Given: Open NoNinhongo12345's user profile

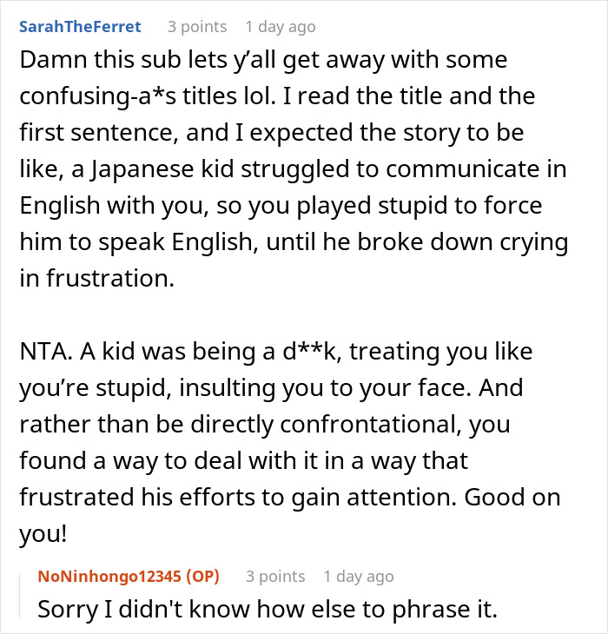Looking at the screenshot, I should pyautogui.click(x=115, y=576).
